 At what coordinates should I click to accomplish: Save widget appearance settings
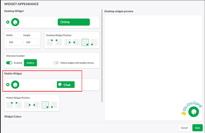[x=197, y=128]
